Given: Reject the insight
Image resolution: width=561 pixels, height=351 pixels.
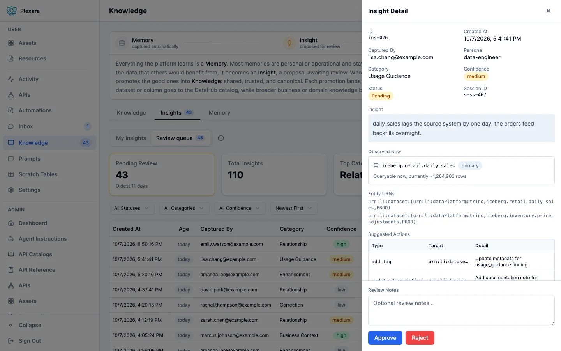Looking at the screenshot, I should [420, 338].
